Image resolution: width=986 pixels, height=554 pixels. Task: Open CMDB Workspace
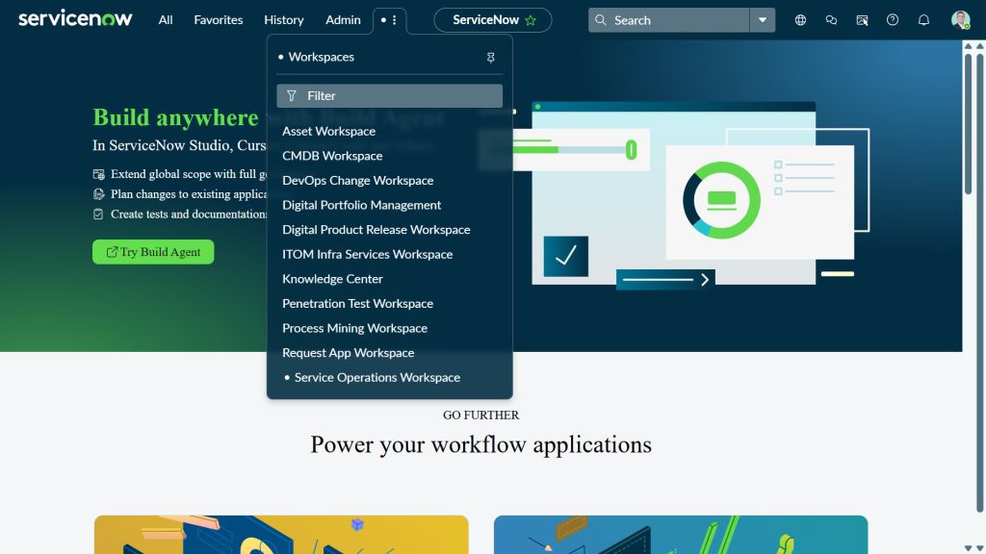pyautogui.click(x=332, y=156)
